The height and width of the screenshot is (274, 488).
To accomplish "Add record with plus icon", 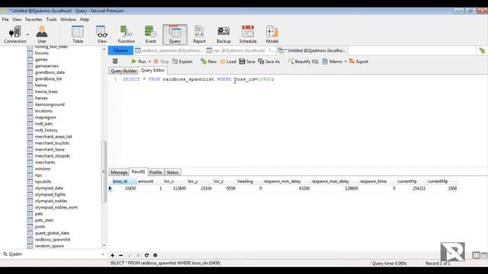I will click(x=112, y=256).
